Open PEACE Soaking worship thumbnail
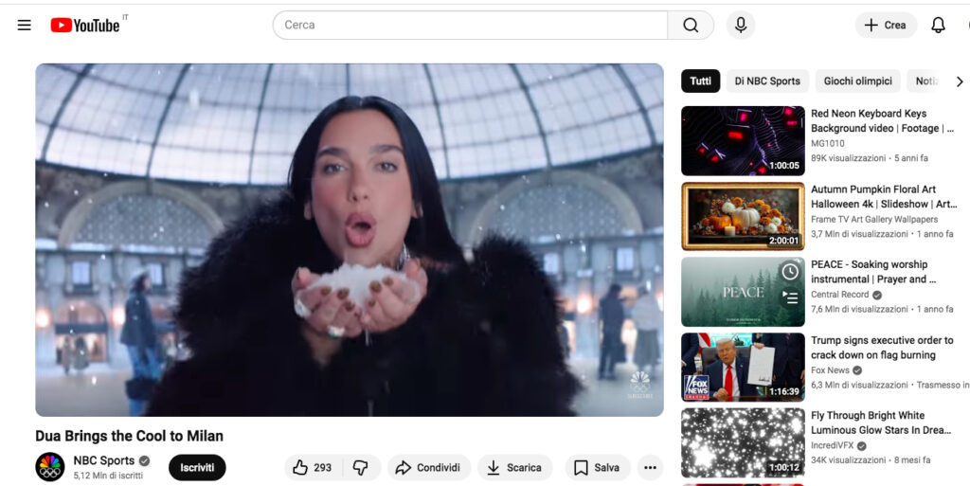Screen dimensions: 970x486 (x=743, y=292)
